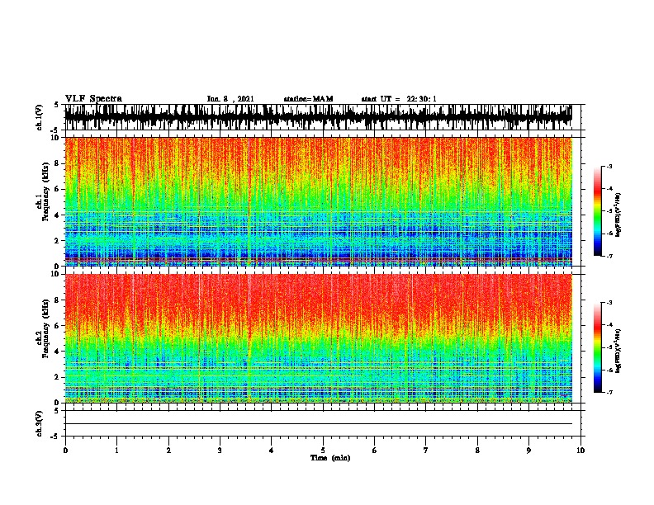Click the 'start UT = 22:30:1' text
This screenshot has height=505, width=654.
(x=399, y=99)
